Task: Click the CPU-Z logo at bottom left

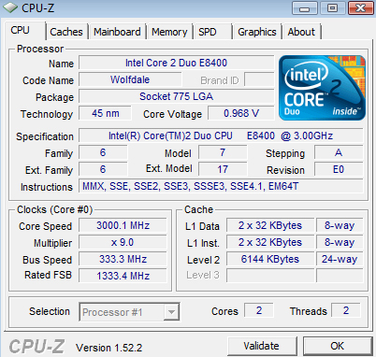Action: (x=36, y=347)
